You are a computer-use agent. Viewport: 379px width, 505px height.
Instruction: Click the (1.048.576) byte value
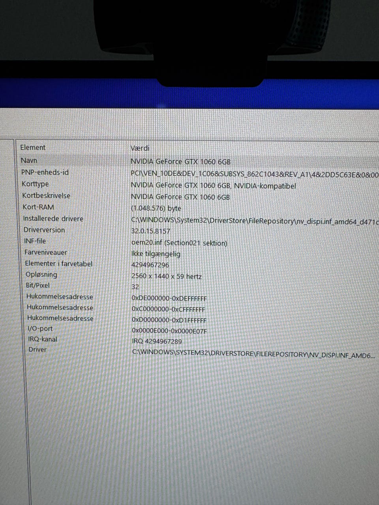pyautogui.click(x=156, y=208)
